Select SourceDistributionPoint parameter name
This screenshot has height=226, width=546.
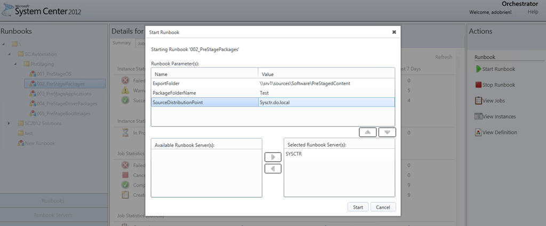click(205, 102)
